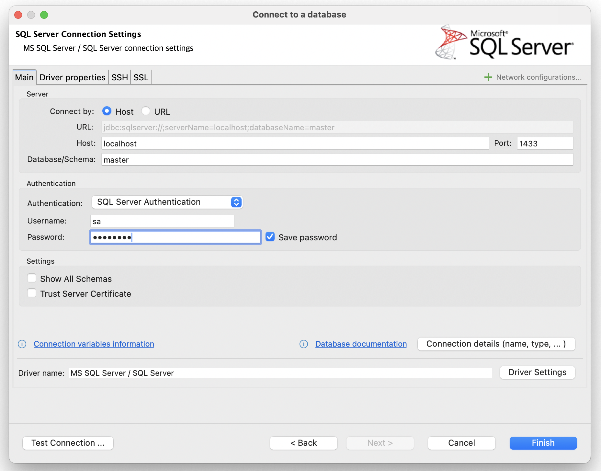Click Finish to create the connection
The width and height of the screenshot is (601, 471).
[x=543, y=443]
